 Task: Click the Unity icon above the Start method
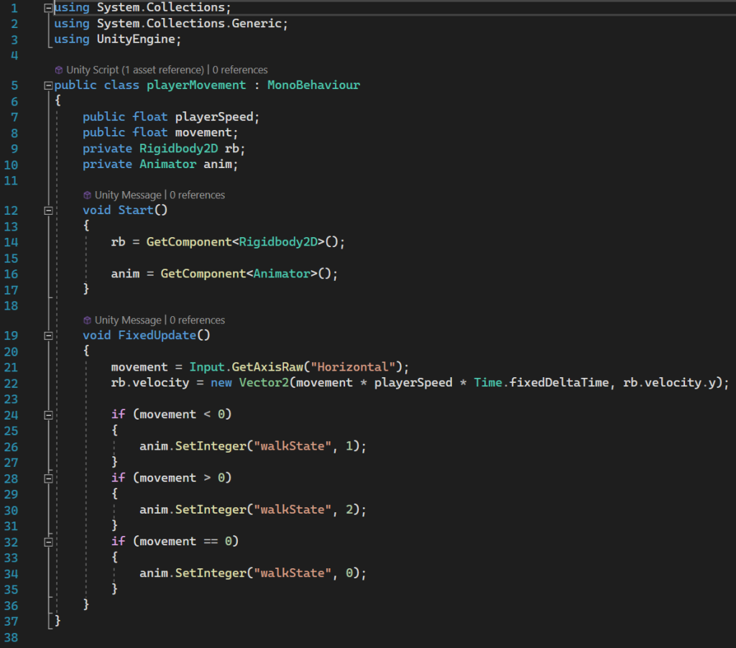pyautogui.click(x=88, y=195)
